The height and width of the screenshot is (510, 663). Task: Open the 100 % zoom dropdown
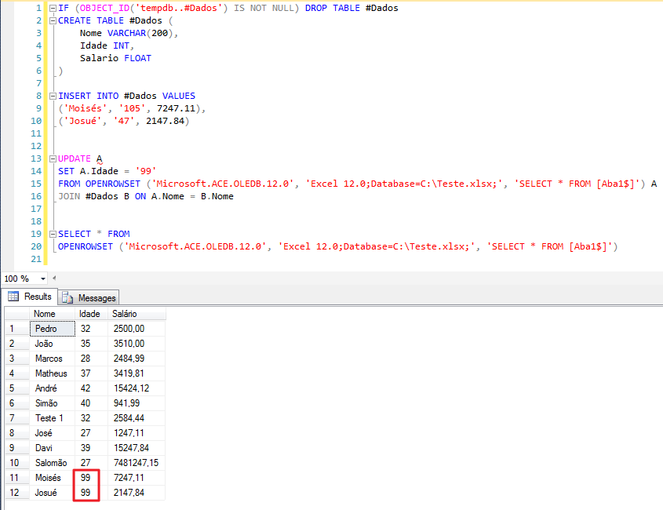(x=42, y=279)
